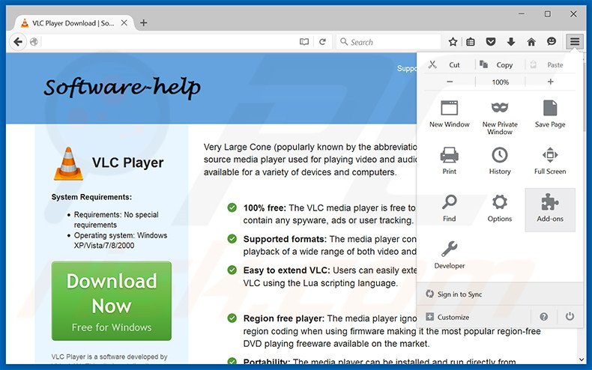Image resolution: width=592 pixels, height=370 pixels.
Task: Reload the current page
Action: (322, 41)
